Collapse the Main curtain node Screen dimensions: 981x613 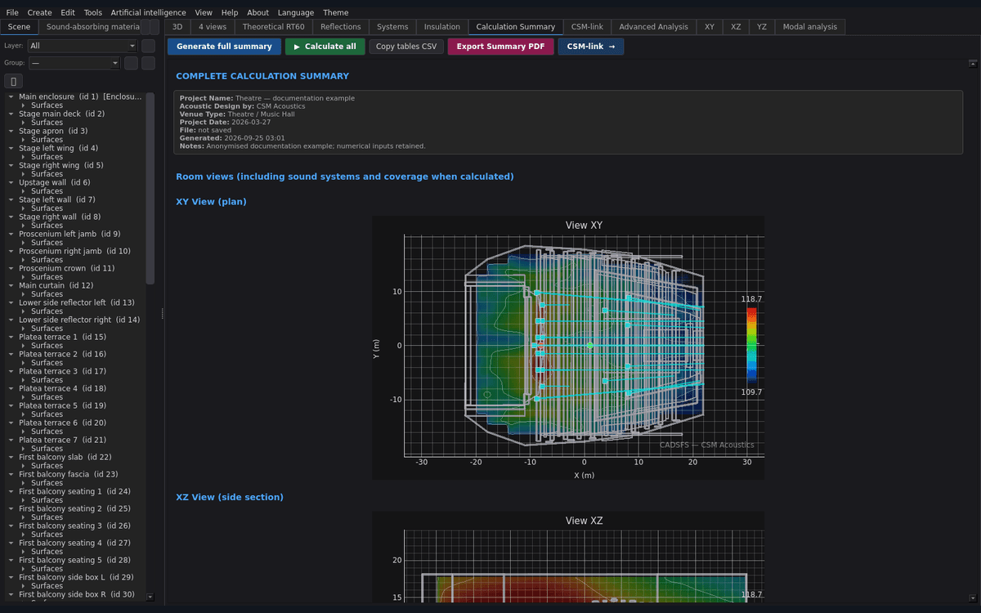[x=11, y=285]
